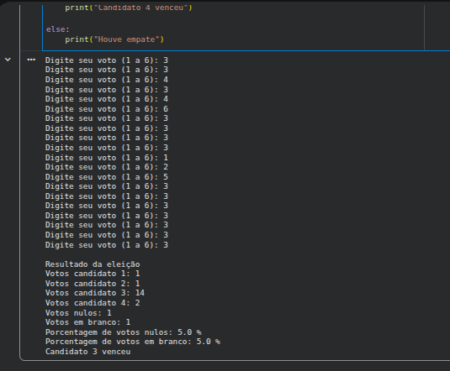Click the output line with vote 5

(107, 177)
